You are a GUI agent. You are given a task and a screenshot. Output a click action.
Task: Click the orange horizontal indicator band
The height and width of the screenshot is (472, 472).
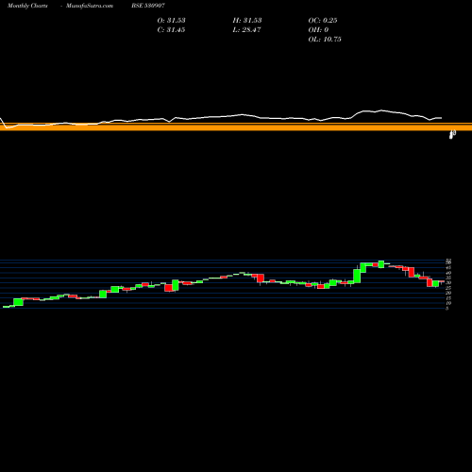point(236,126)
